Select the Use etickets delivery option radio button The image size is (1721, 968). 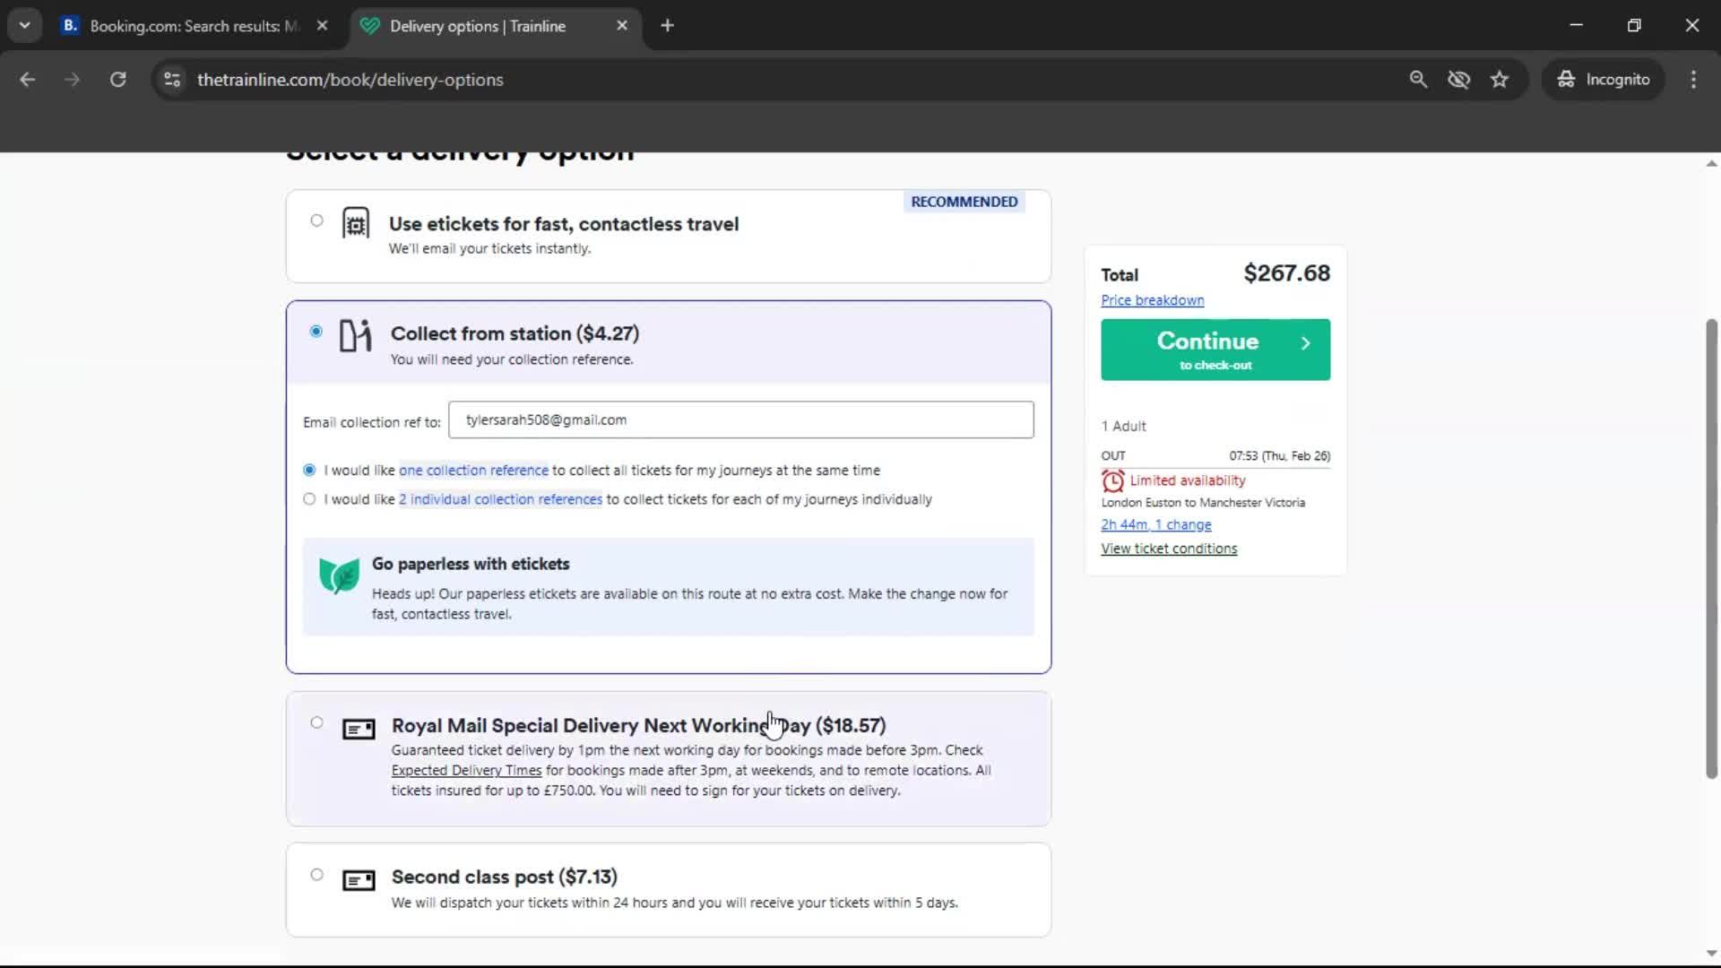point(316,220)
